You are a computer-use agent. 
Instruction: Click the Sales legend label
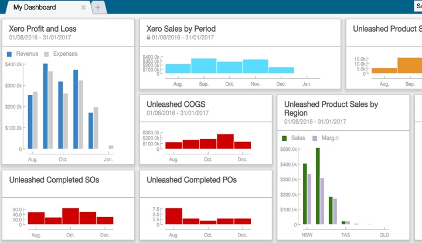pyautogui.click(x=298, y=138)
